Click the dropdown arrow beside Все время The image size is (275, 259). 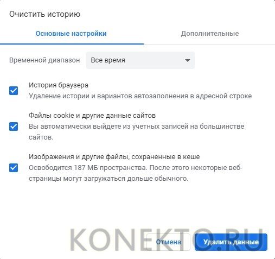[x=188, y=60]
